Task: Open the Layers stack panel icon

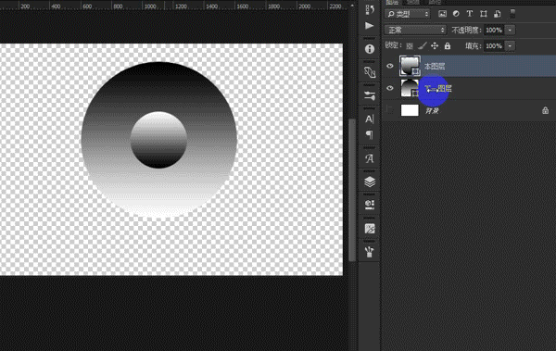Action: pyautogui.click(x=370, y=182)
